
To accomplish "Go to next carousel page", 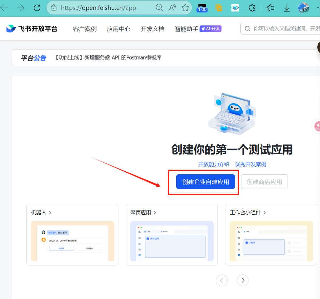I will tap(242, 280).
